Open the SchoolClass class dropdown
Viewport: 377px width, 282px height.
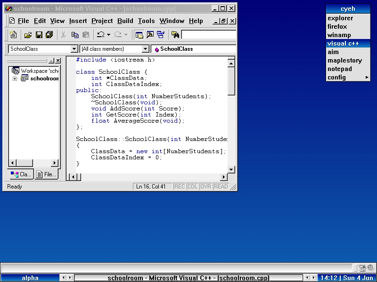(74, 49)
